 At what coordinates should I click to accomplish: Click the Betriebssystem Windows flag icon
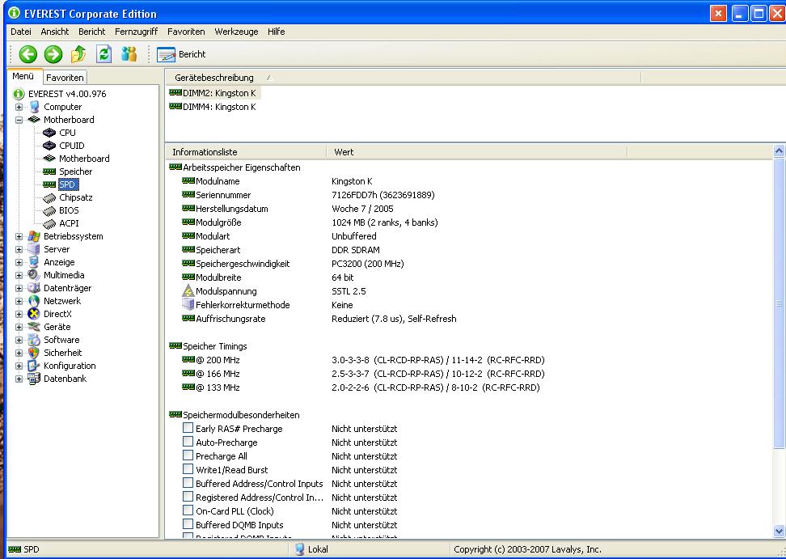[x=34, y=236]
